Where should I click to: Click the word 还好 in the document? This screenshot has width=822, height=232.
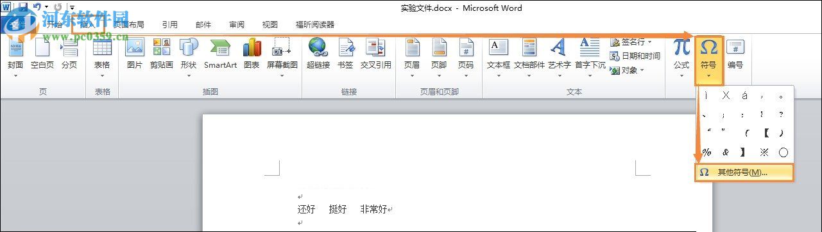306,209
